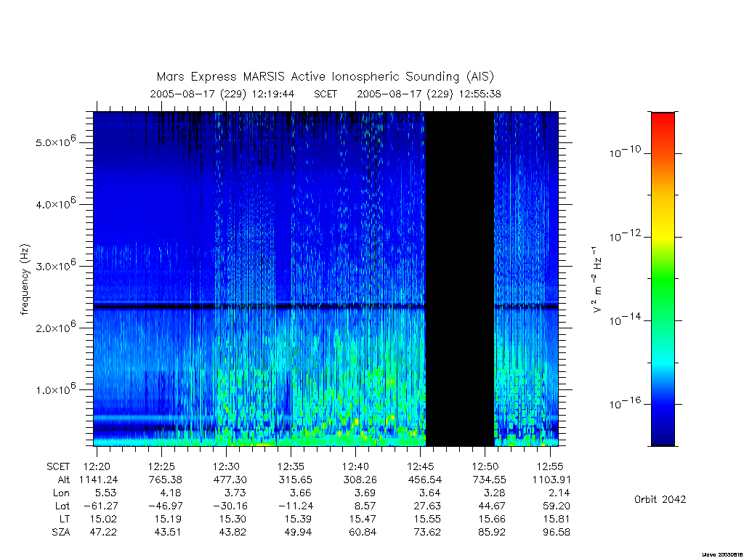Click the 12:40 time tick label
The height and width of the screenshot is (558, 744).
[x=355, y=467]
